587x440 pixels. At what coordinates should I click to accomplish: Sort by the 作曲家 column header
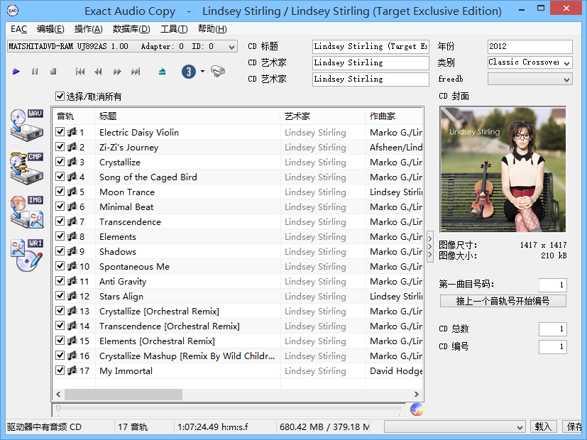point(394,116)
